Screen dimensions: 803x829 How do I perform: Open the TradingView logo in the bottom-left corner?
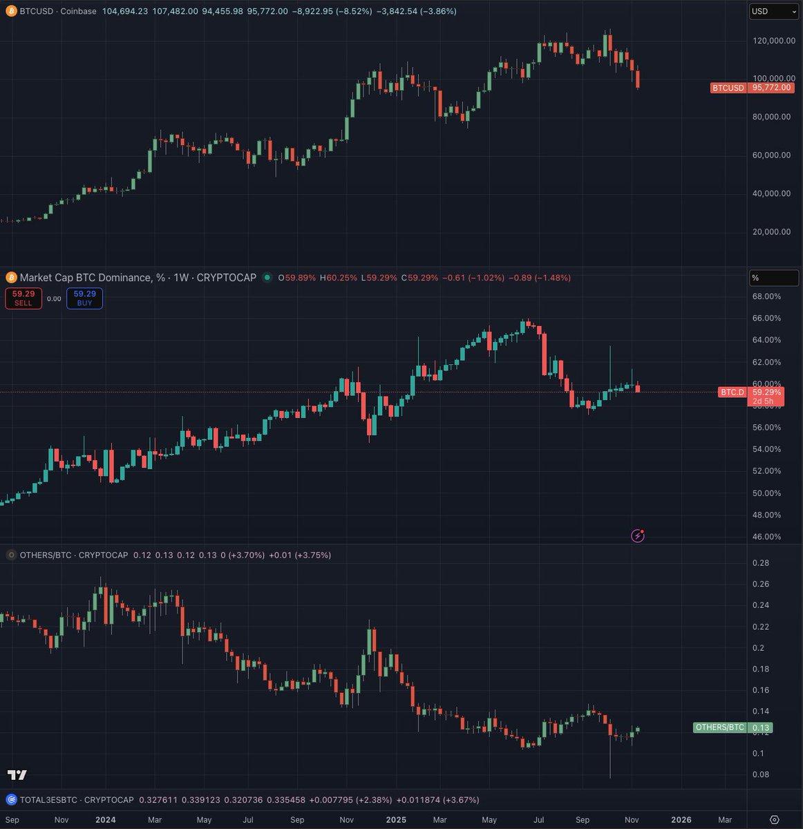coord(17,775)
